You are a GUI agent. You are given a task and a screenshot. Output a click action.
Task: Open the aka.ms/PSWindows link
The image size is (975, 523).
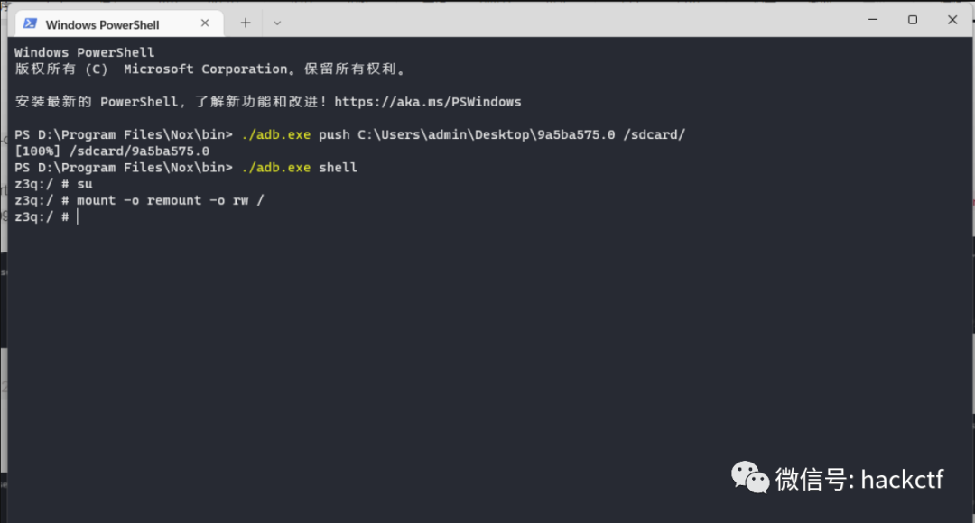pos(427,102)
